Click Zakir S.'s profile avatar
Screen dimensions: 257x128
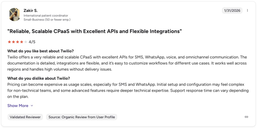(14, 15)
